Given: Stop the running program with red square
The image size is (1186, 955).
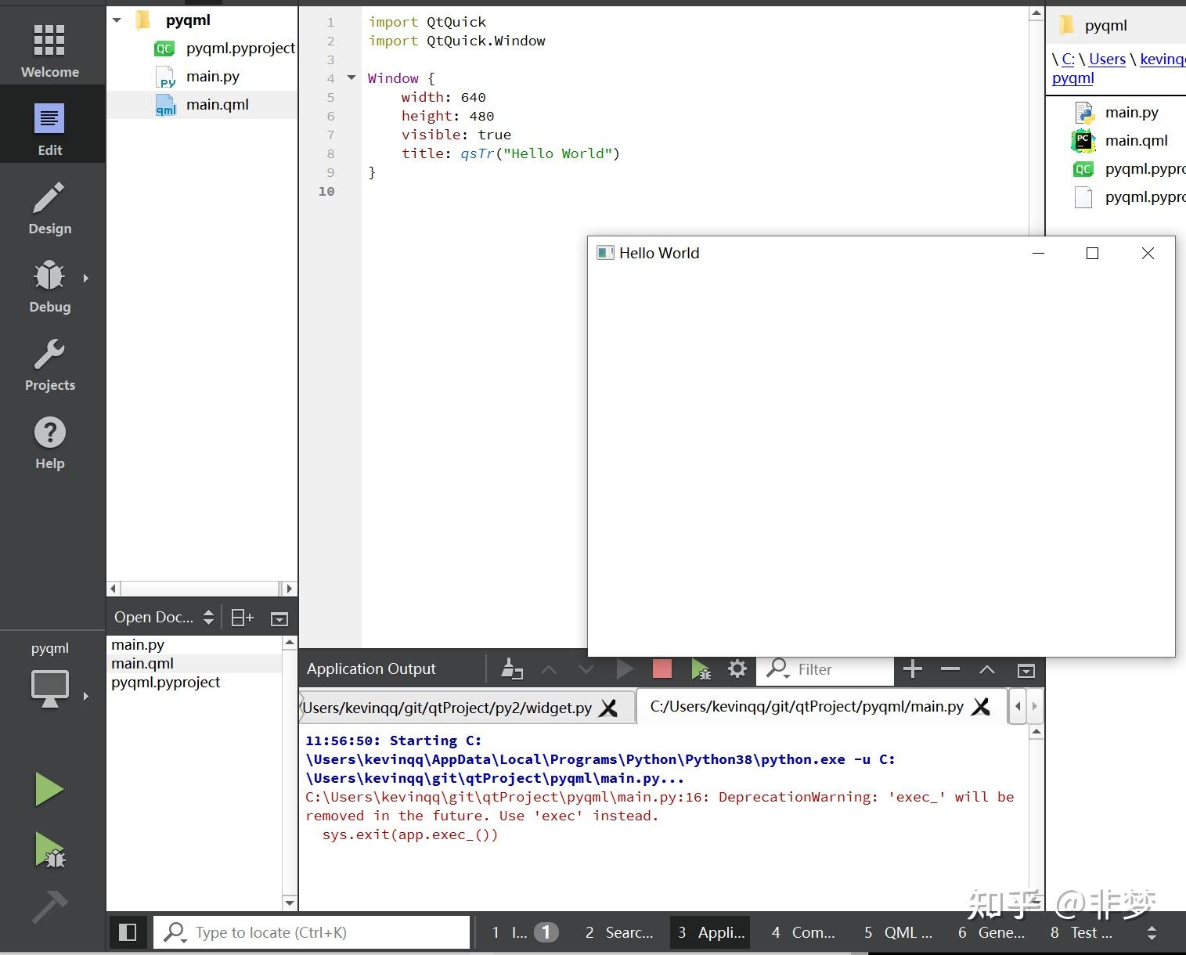Looking at the screenshot, I should click(662, 669).
